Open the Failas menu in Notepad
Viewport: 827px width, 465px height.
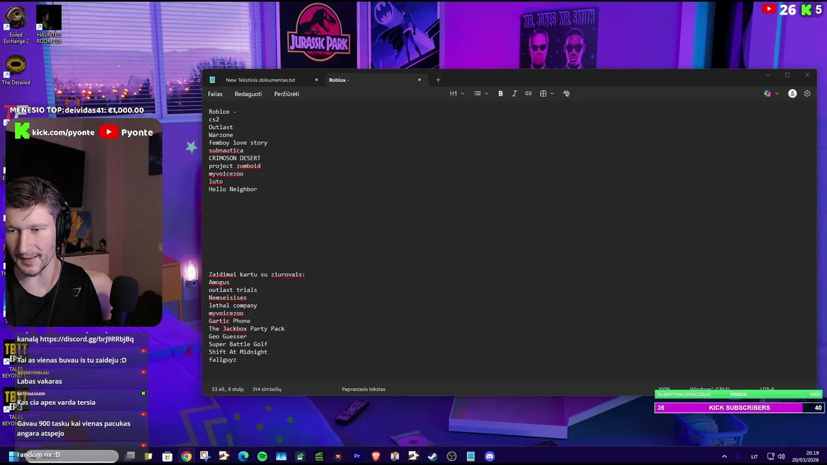pos(215,94)
